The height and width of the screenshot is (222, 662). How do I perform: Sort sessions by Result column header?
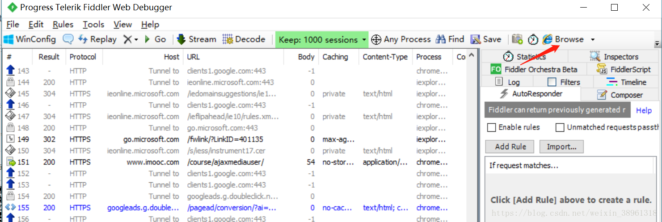[49, 57]
